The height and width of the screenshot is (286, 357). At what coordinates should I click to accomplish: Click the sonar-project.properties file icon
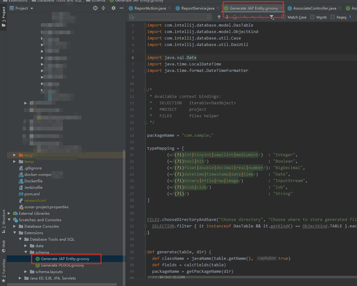coord(21,207)
